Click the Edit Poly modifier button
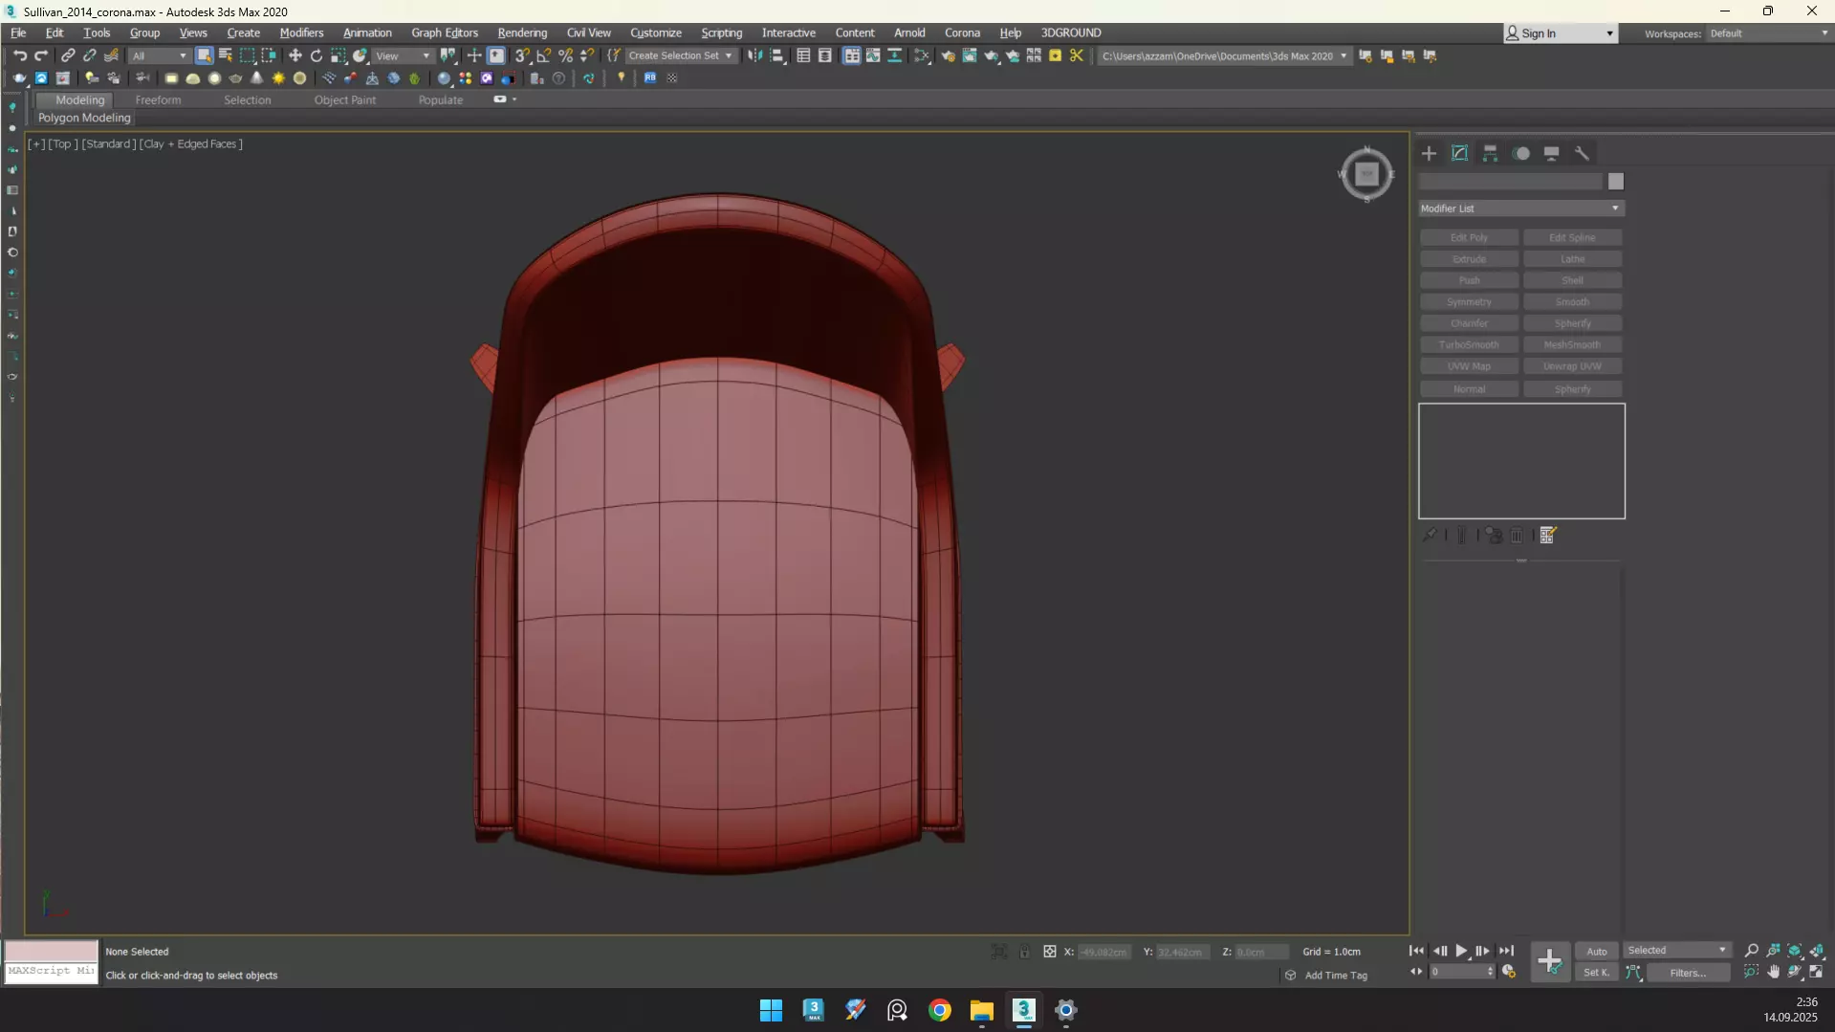Screen dimensions: 1835x1032 (x=1469, y=237)
